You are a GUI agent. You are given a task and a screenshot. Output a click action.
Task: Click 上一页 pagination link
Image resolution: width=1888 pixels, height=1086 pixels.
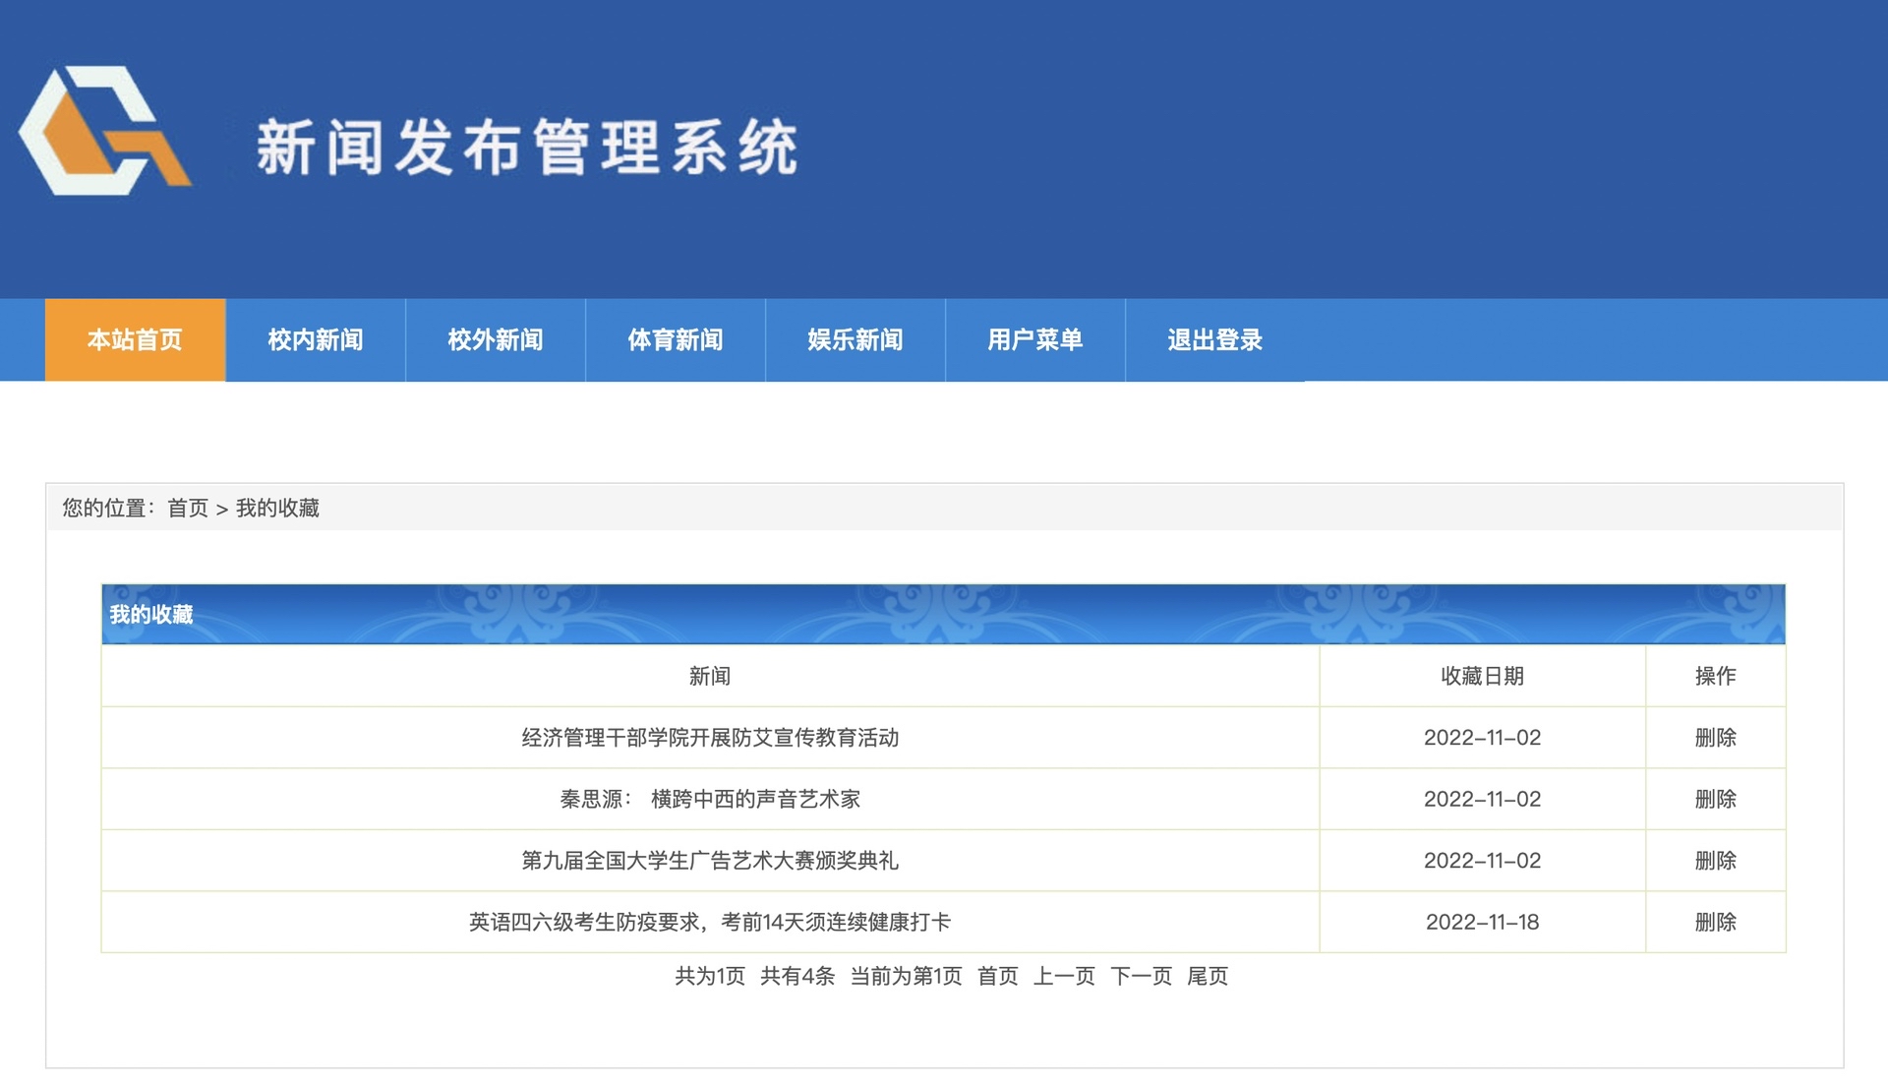coord(1064,977)
